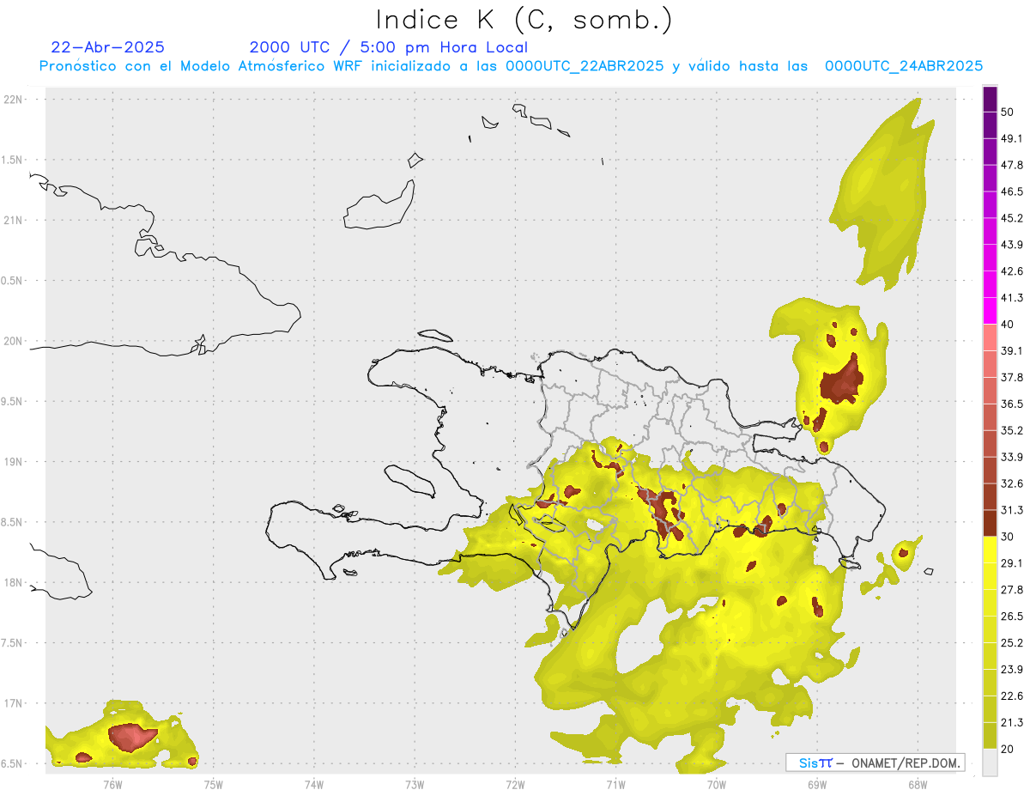The image size is (1030, 796).
Task: Click the colorbar value "37.8"
Action: 1012,377
